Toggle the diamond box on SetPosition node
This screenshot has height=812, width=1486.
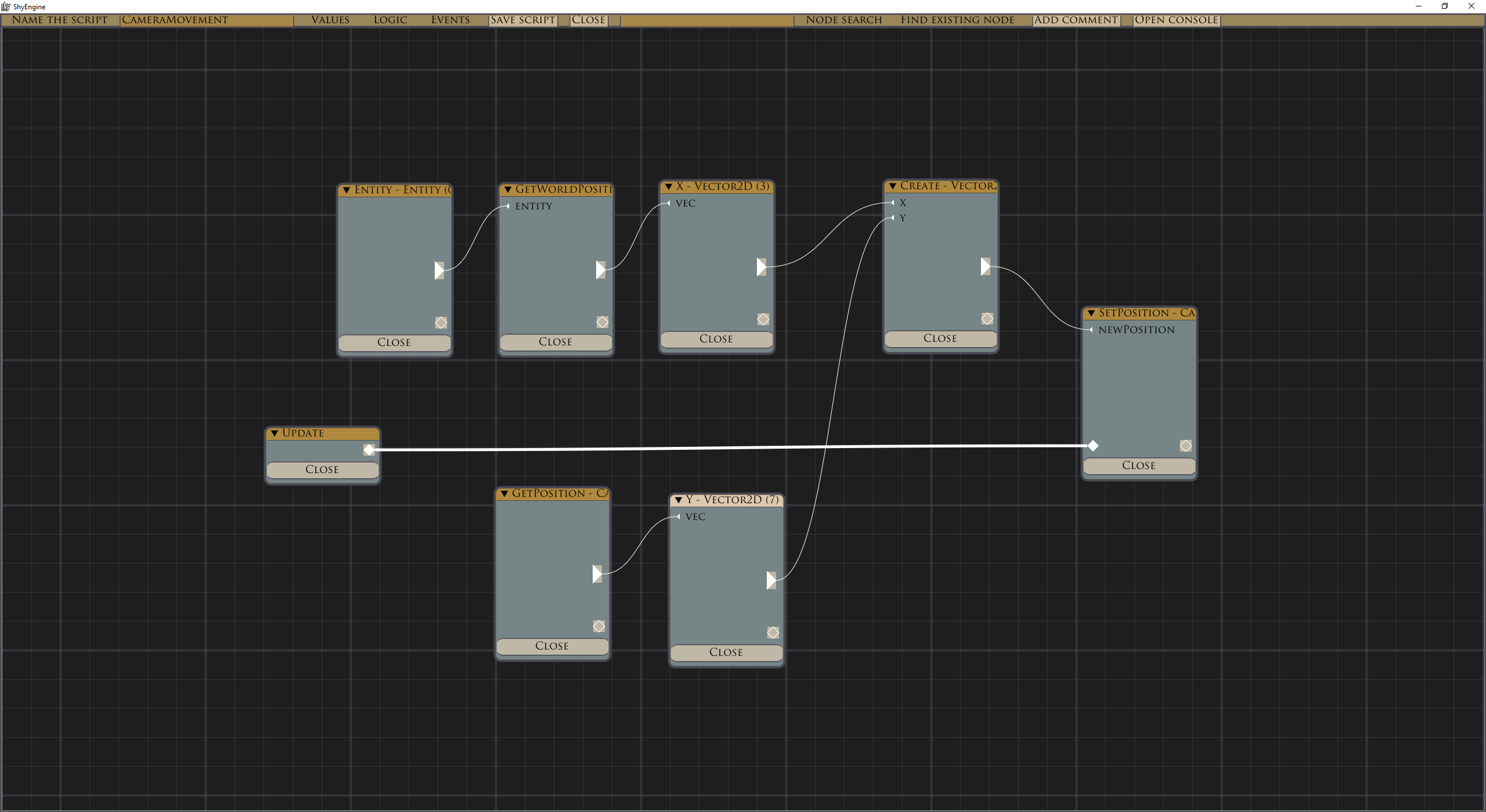click(1186, 446)
